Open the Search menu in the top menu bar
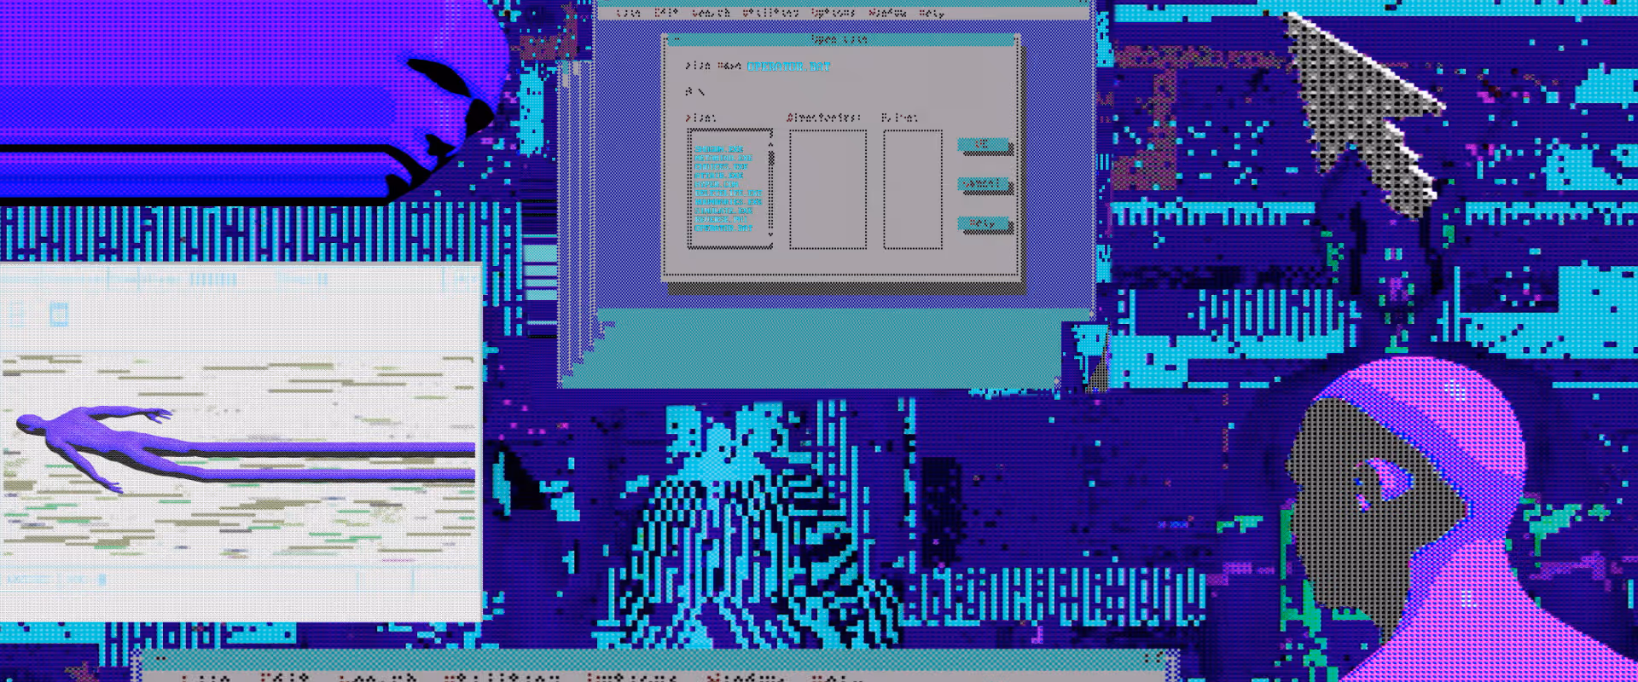This screenshot has width=1638, height=682. [711, 13]
